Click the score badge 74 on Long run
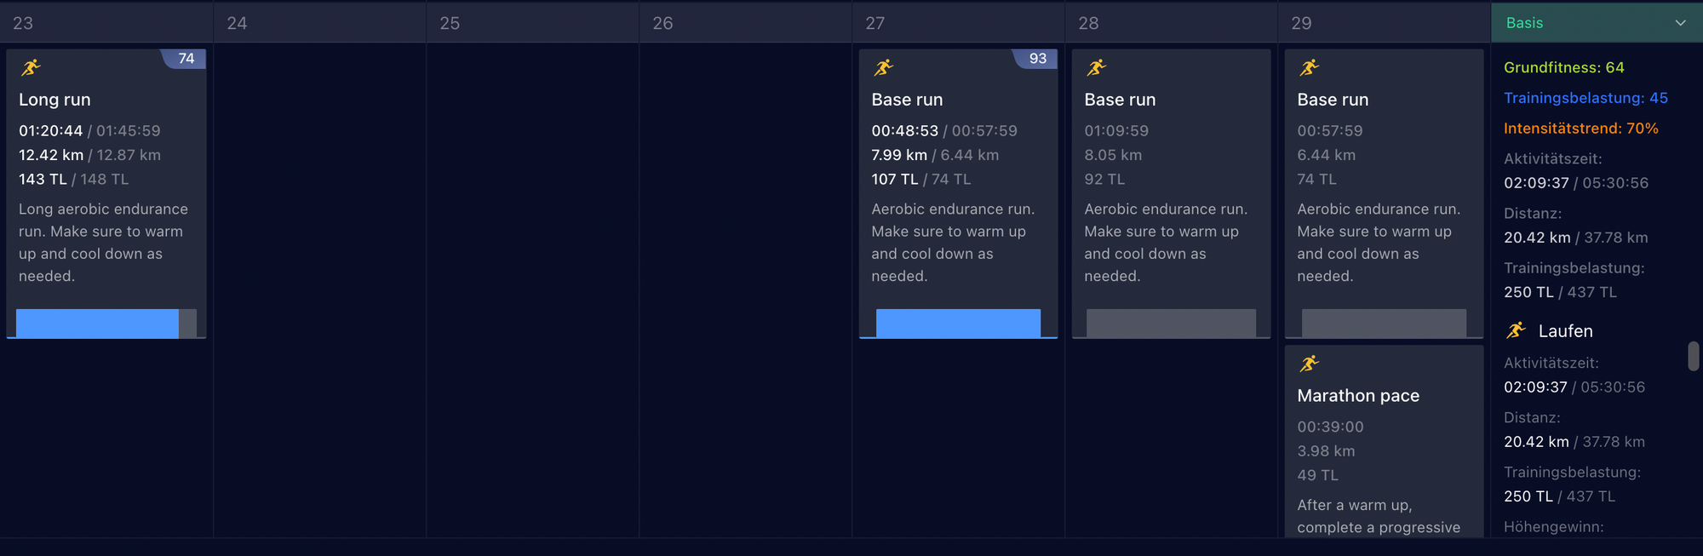Image resolution: width=1703 pixels, height=556 pixels. (186, 59)
